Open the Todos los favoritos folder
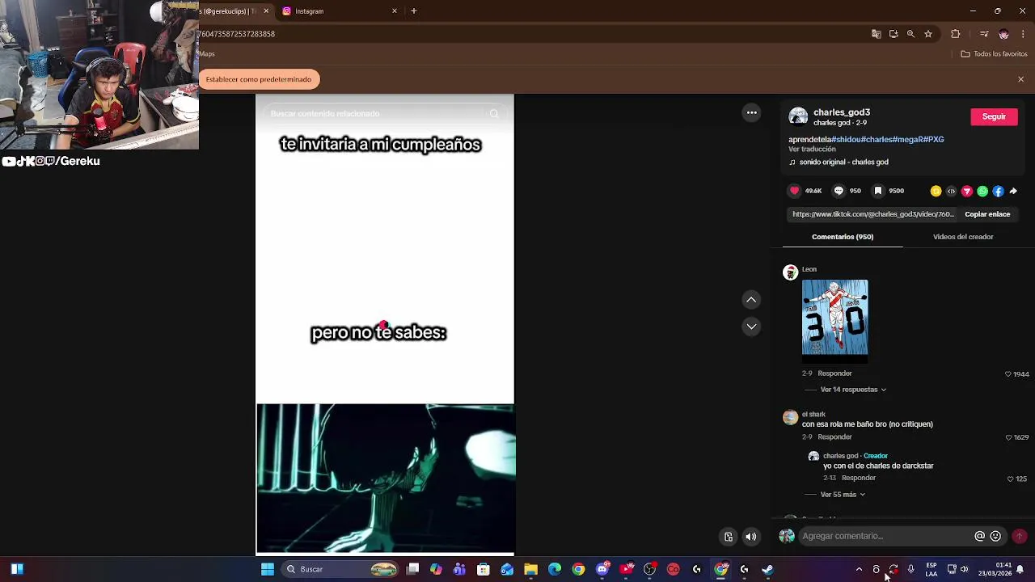The width and height of the screenshot is (1035, 582). pyautogui.click(x=994, y=54)
